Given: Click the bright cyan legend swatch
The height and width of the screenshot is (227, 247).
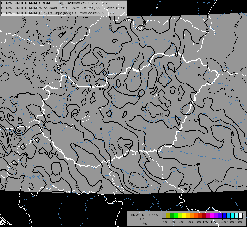Looking at the screenshot, I should pos(233,216).
